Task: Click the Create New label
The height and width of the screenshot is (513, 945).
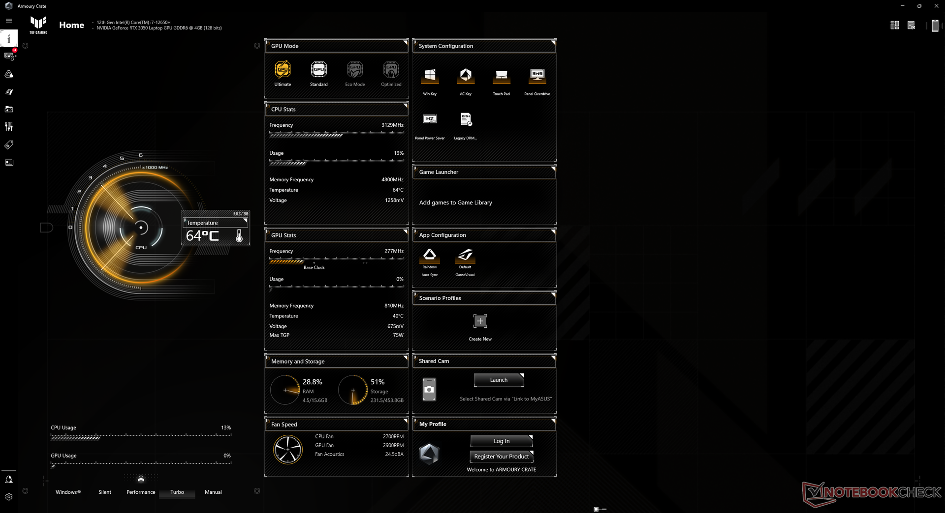Action: (x=480, y=339)
